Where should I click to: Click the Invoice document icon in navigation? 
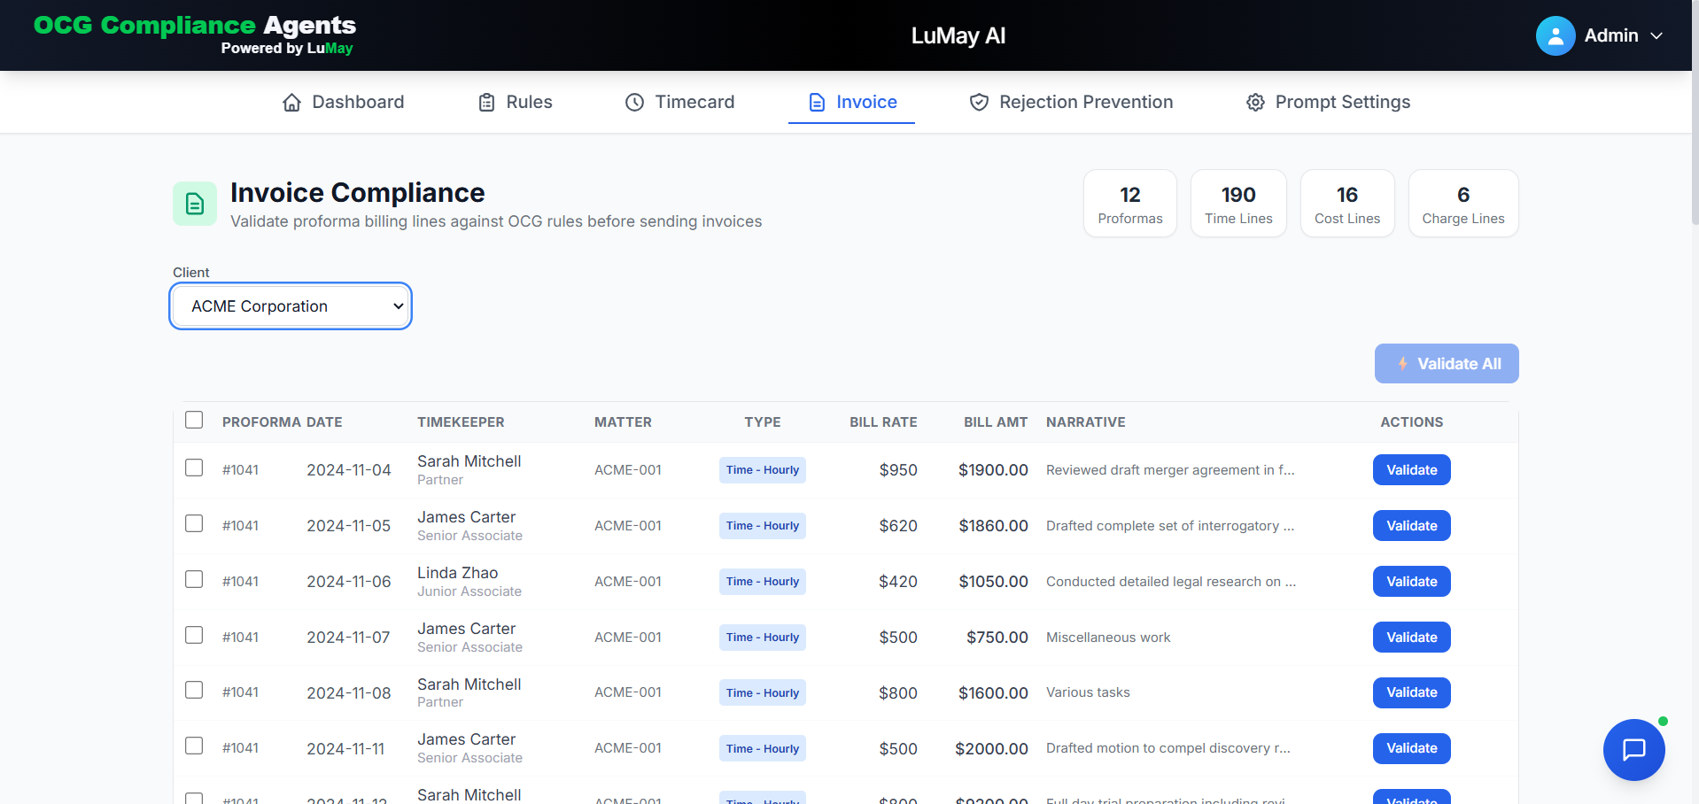817,103
